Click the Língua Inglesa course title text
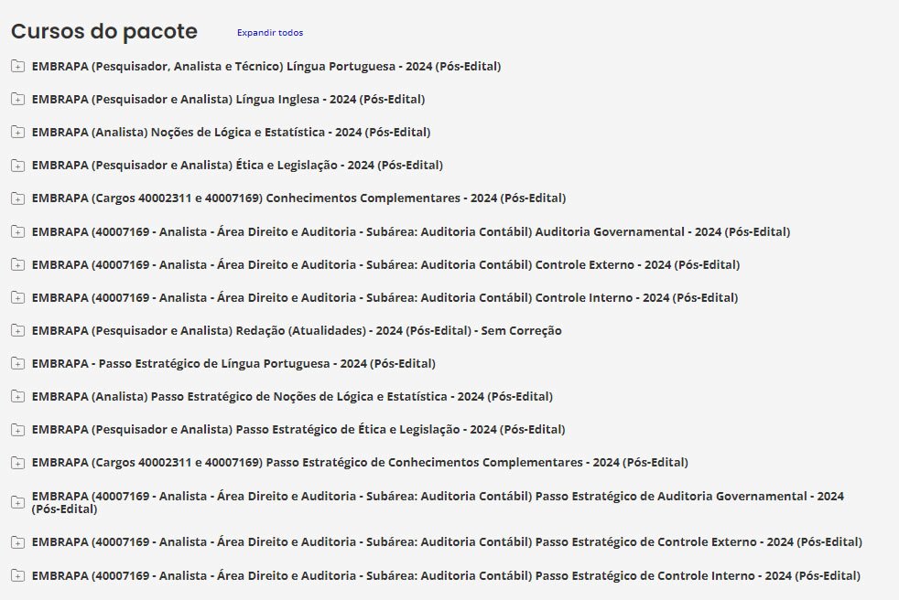899x600 pixels. coord(228,99)
